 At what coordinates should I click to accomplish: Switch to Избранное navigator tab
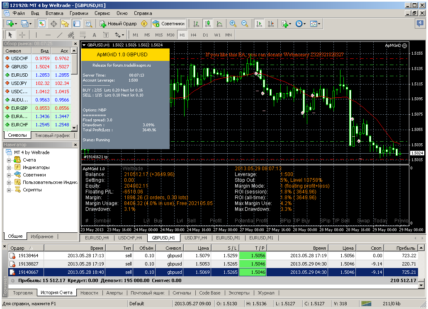tap(42, 237)
